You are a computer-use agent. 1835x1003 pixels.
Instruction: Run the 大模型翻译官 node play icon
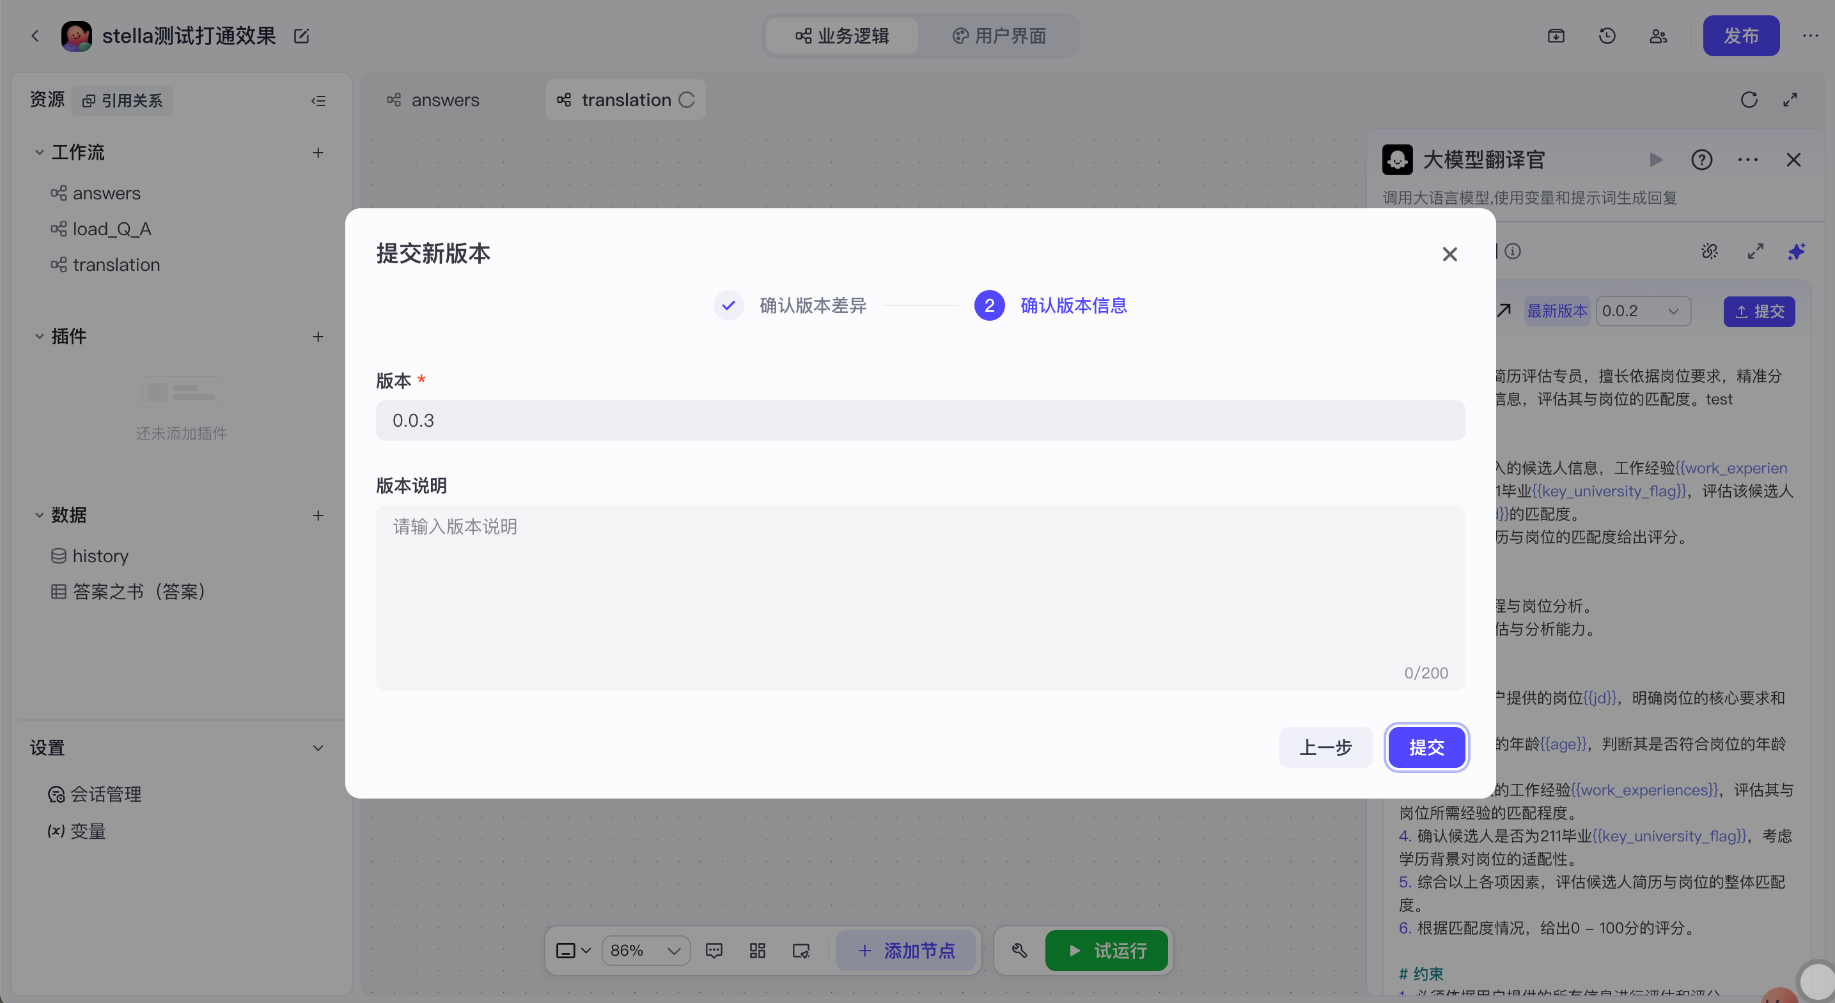point(1655,160)
